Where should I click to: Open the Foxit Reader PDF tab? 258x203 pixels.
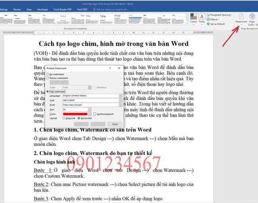63,10
